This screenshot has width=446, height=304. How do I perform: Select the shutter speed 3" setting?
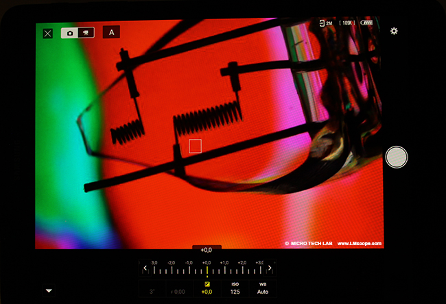[x=151, y=292]
